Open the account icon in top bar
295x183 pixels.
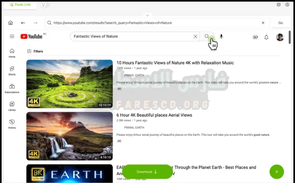click(287, 4)
